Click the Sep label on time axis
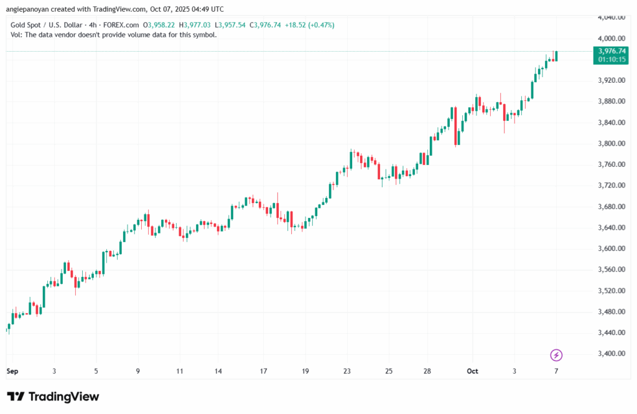 point(11,371)
